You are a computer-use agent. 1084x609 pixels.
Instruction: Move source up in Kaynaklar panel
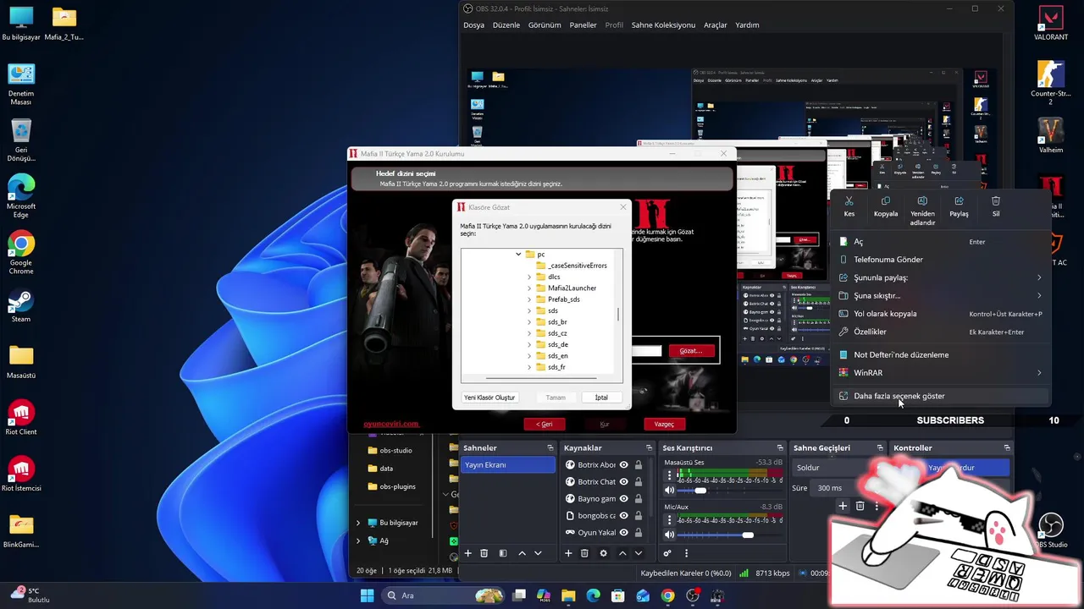(x=622, y=553)
